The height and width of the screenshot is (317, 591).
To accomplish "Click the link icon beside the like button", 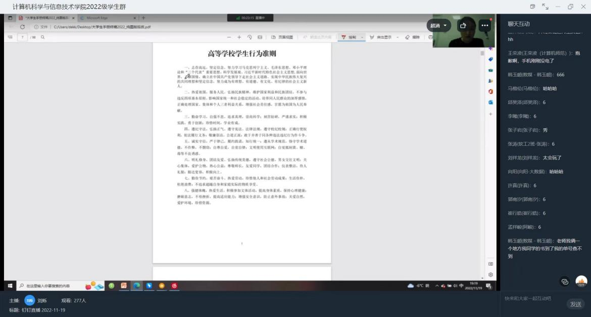I will (x=565, y=281).
